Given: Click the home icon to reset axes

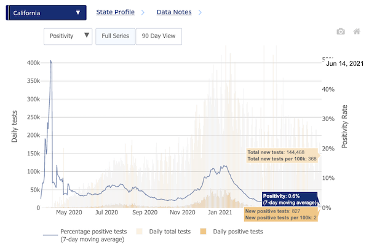Looking at the screenshot, I should (357, 31).
